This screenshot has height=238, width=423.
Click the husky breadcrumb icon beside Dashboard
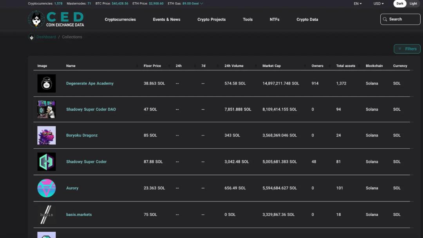coord(32,37)
